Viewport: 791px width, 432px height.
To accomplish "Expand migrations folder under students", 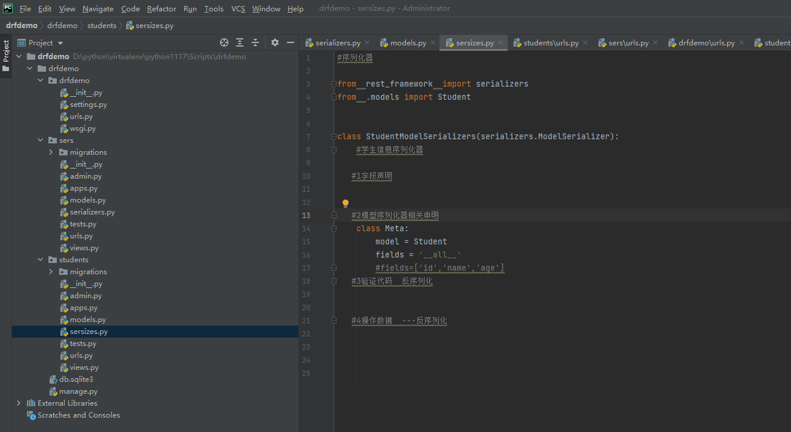I will point(51,271).
